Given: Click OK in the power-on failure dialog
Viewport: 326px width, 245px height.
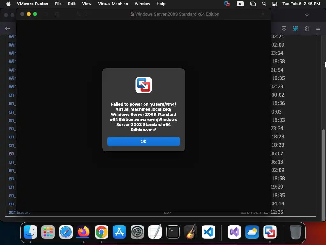Looking at the screenshot, I should point(144,141).
